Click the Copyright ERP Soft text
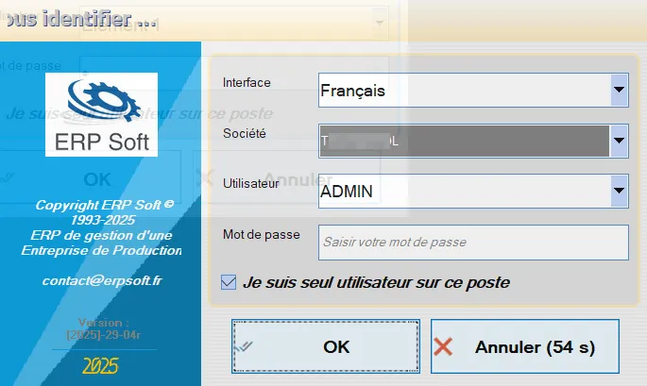The width and height of the screenshot is (647, 386). click(x=104, y=205)
